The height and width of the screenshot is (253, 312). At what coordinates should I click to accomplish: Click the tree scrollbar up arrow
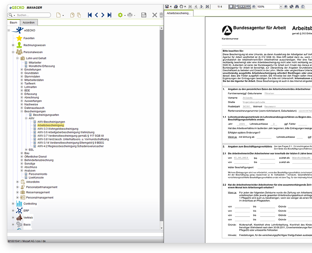click(x=161, y=28)
